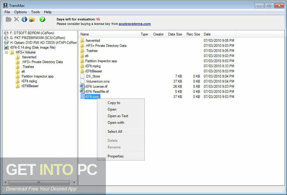Image resolution: width=287 pixels, height=195 pixels.
Task: Click the H: Optiarc DVD RW drive icon
Action: pyautogui.click(x=6, y=42)
